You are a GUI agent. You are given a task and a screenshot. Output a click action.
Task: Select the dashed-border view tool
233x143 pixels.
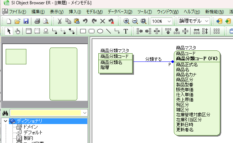[37, 31]
